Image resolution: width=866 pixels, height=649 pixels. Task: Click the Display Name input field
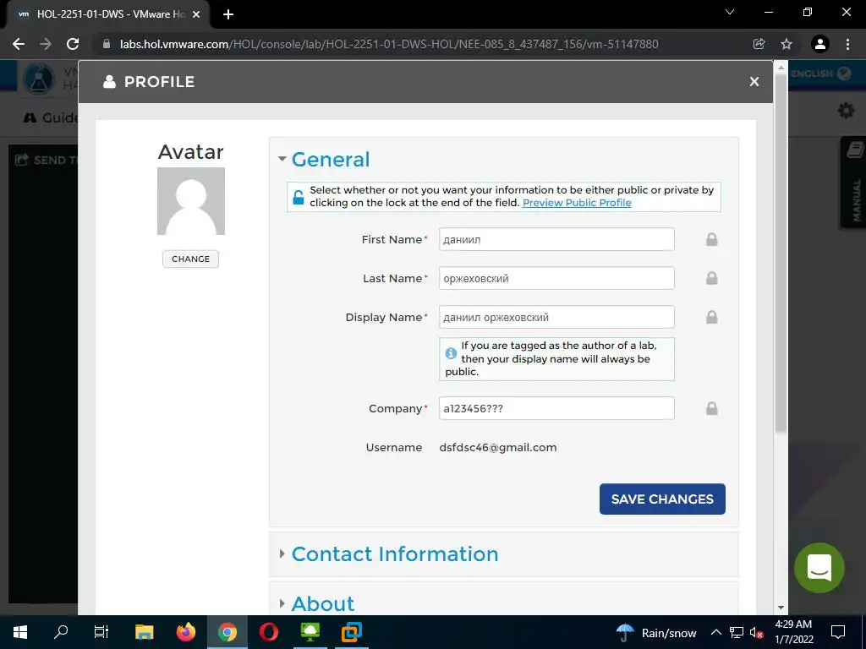[x=556, y=317]
